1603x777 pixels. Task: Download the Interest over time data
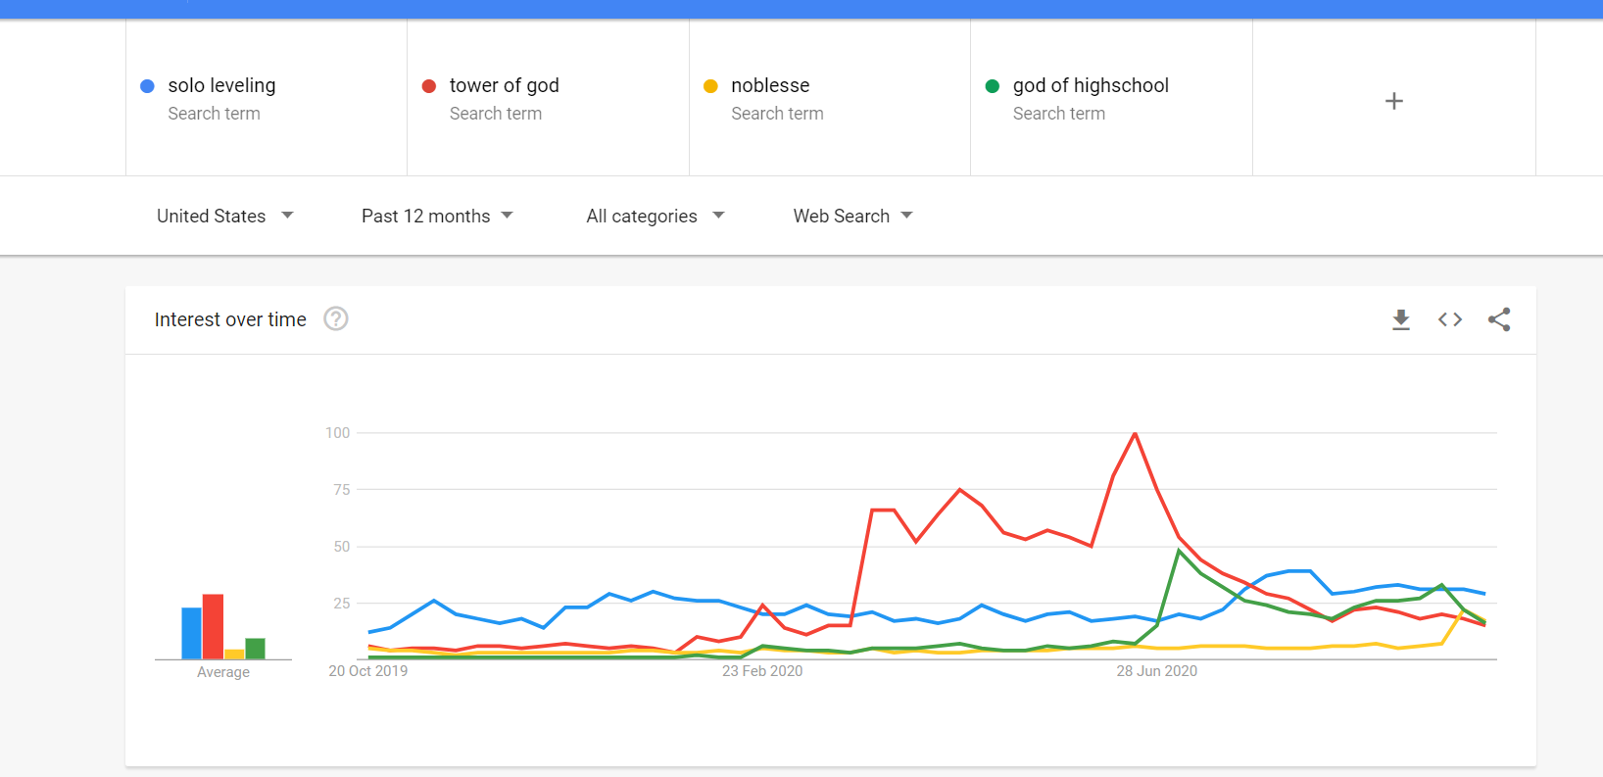point(1401,319)
